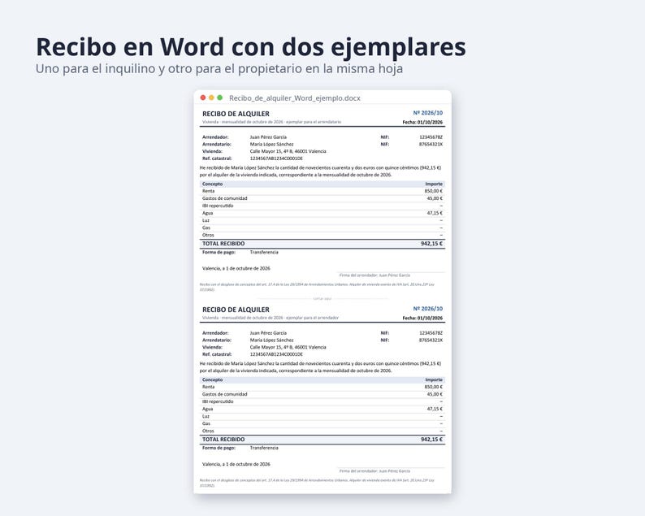Click 'Calle Mayor 15, 4º B, 46001 Valencia' in upper receipt

(x=288, y=151)
